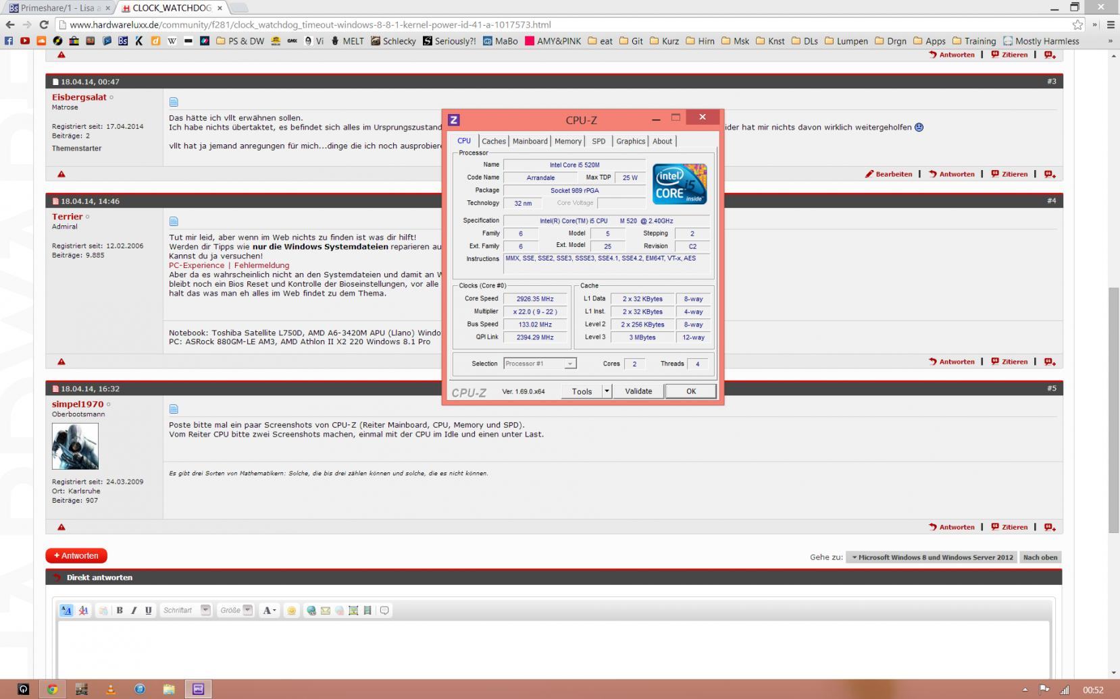This screenshot has height=699, width=1120.
Task: Open File Explorer from the taskbar
Action: 169,689
